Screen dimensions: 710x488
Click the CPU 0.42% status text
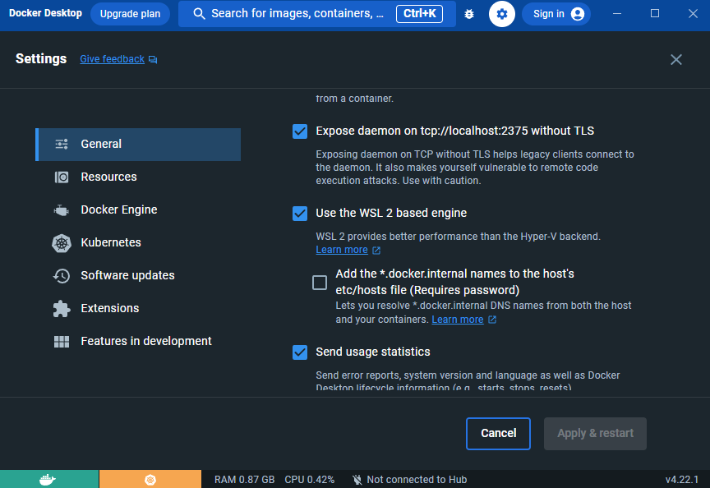click(310, 480)
